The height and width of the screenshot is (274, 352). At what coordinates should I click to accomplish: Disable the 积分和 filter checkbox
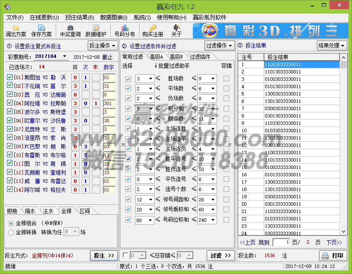pyautogui.click(x=128, y=109)
